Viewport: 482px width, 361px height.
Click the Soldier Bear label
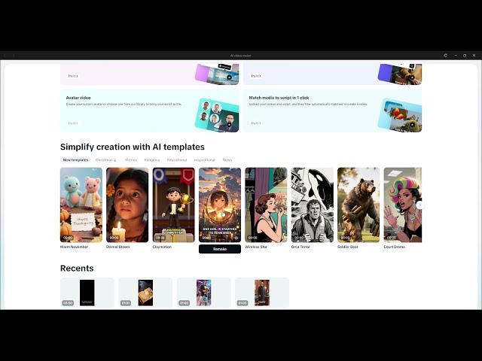(x=348, y=247)
